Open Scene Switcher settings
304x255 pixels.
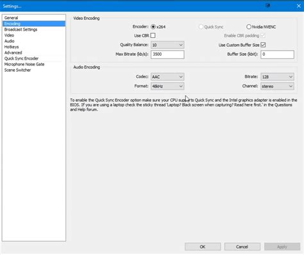click(34, 70)
